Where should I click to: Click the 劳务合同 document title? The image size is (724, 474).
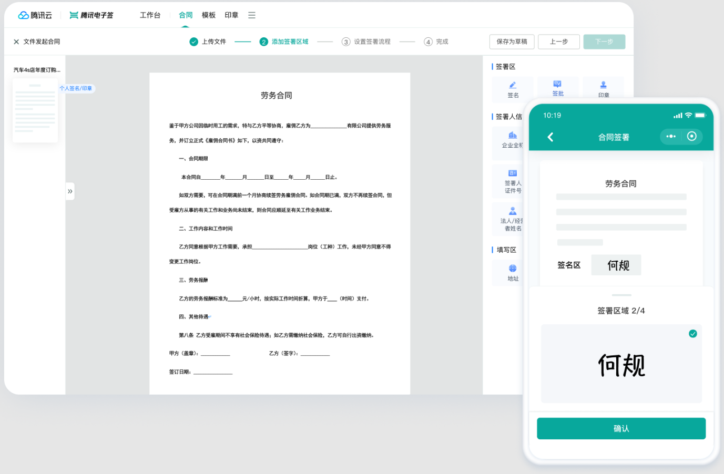click(277, 96)
